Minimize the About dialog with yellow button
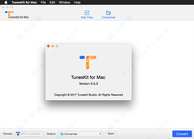This screenshot has width=194, height=139. click(x=53, y=46)
